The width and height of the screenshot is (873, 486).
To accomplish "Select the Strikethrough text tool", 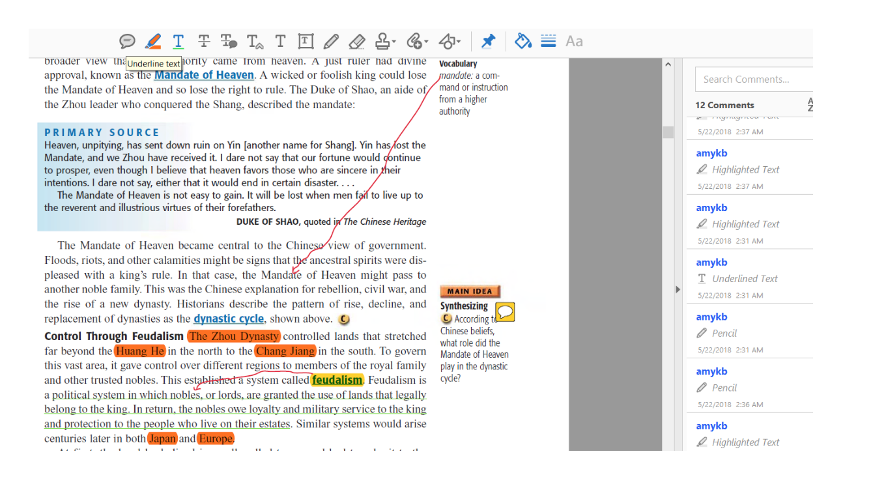I will (x=203, y=41).
